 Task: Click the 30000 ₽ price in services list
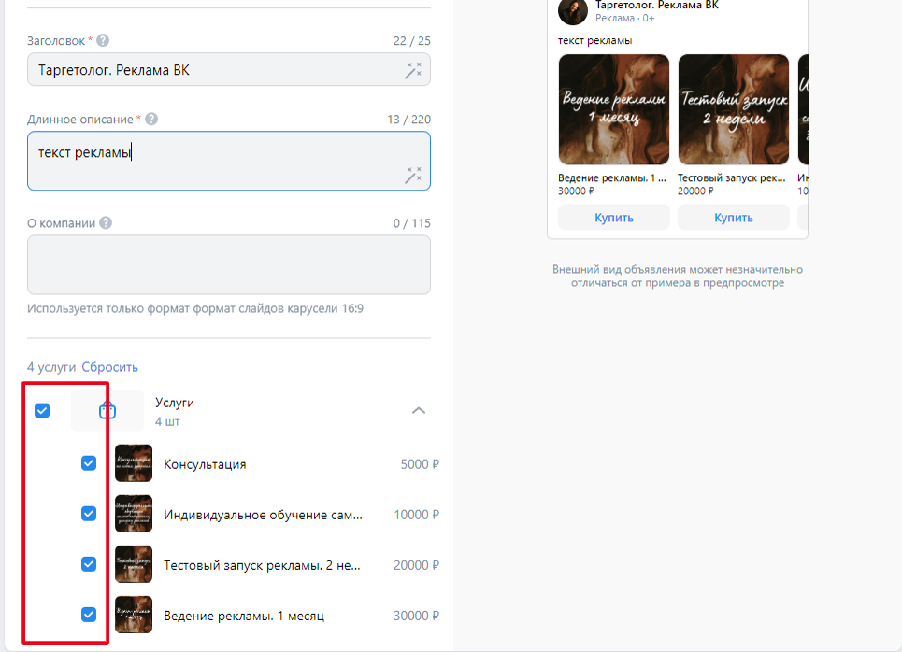(417, 616)
